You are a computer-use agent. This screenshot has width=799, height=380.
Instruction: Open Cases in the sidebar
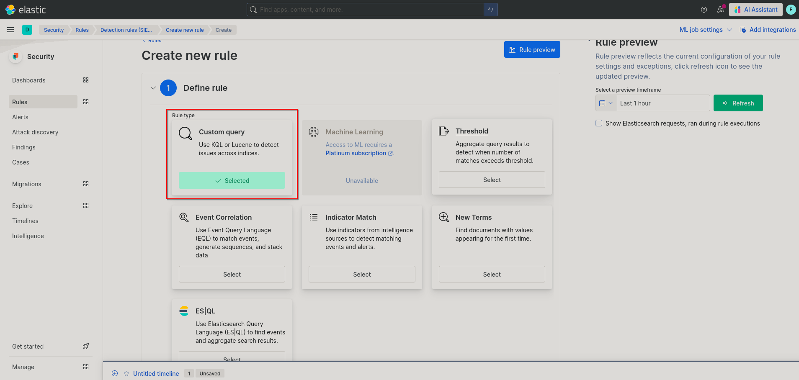(21, 162)
